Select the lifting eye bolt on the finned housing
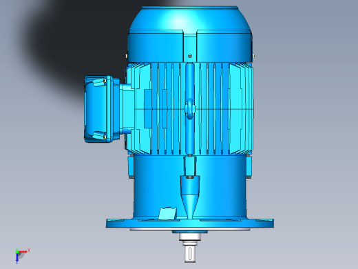This screenshot has width=358, height=269. [190, 109]
